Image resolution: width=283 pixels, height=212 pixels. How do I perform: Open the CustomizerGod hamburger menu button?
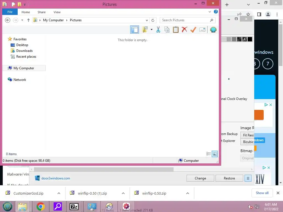(248, 178)
